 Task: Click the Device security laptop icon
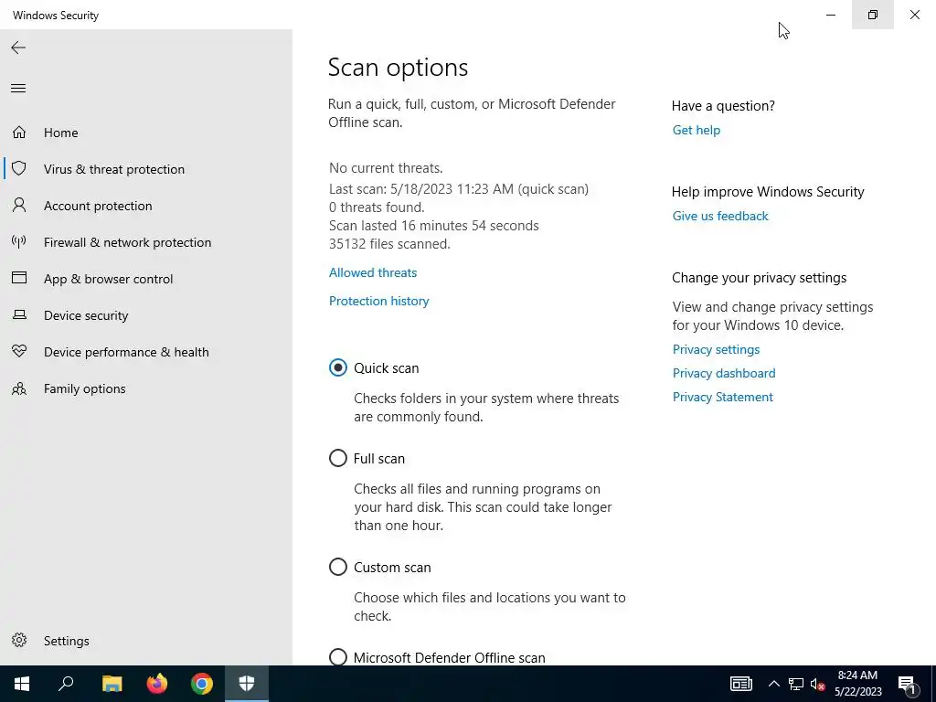coord(19,314)
